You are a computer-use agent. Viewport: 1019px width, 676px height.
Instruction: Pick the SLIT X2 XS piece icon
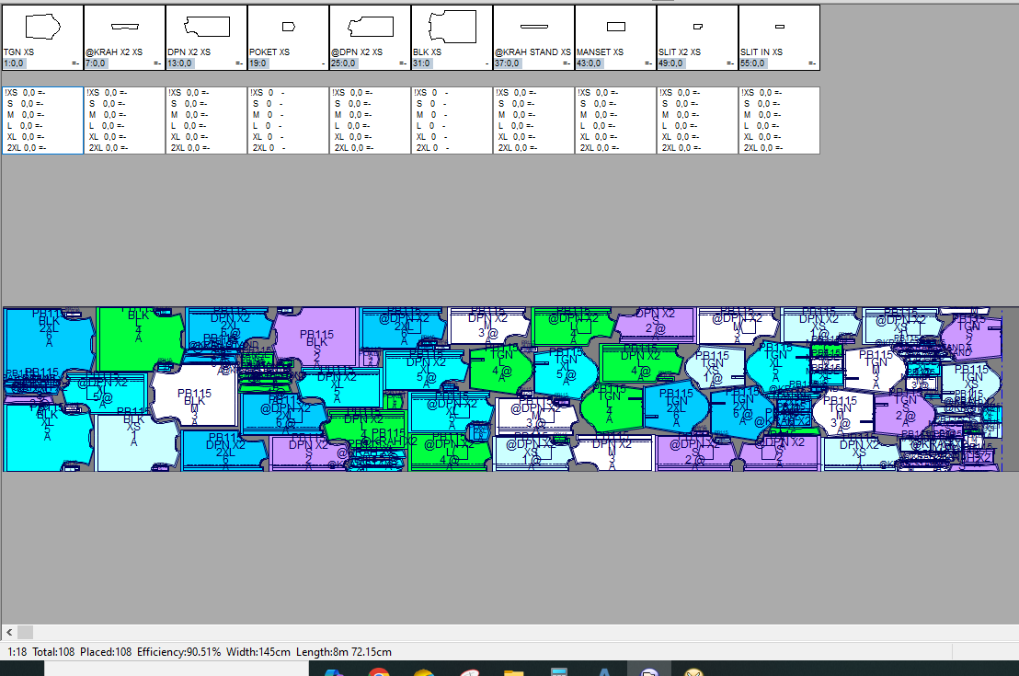[x=697, y=27]
